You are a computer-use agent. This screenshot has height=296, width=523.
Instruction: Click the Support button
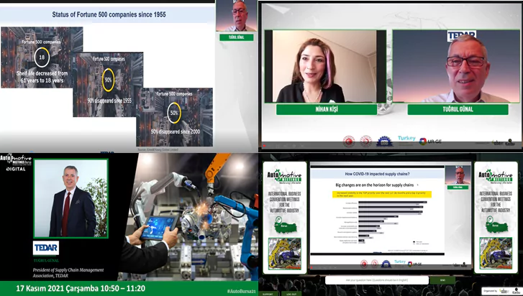pos(268,293)
